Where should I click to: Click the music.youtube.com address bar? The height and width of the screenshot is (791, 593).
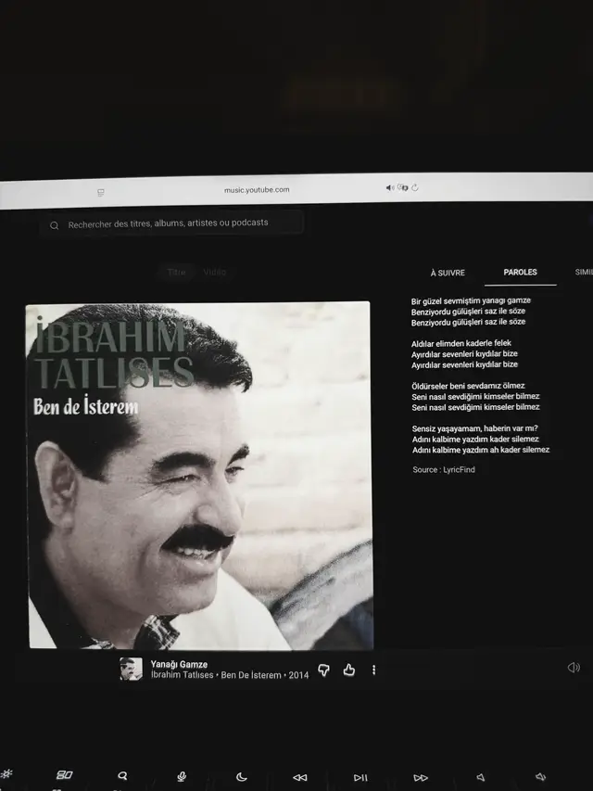257,190
